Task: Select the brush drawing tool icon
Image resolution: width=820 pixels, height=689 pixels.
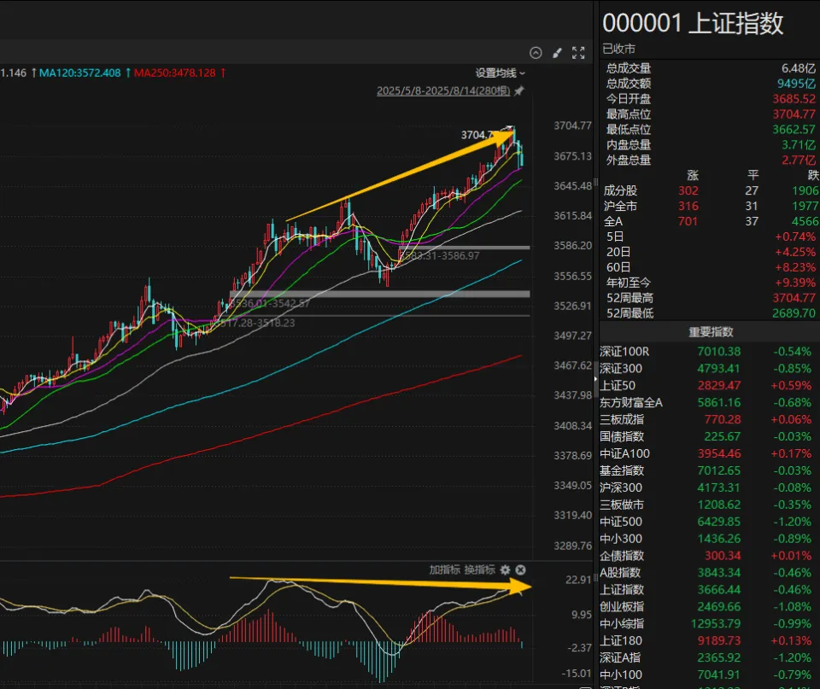Action: [558, 53]
